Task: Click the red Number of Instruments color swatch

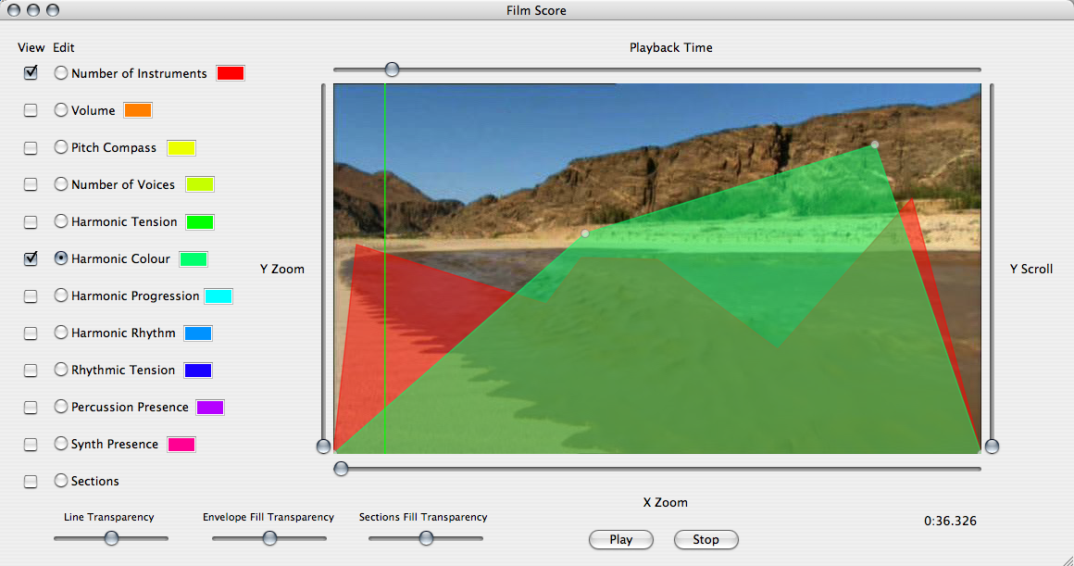Action: click(230, 73)
